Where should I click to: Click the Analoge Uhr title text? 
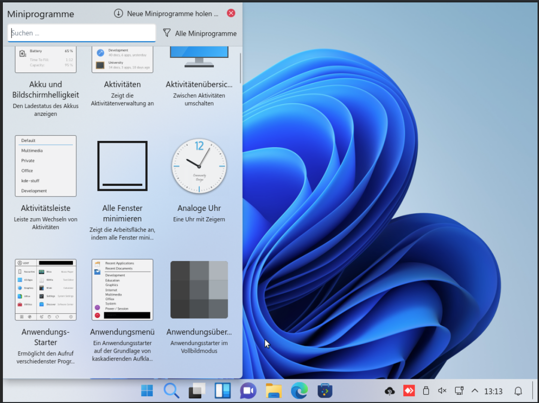coord(199,208)
